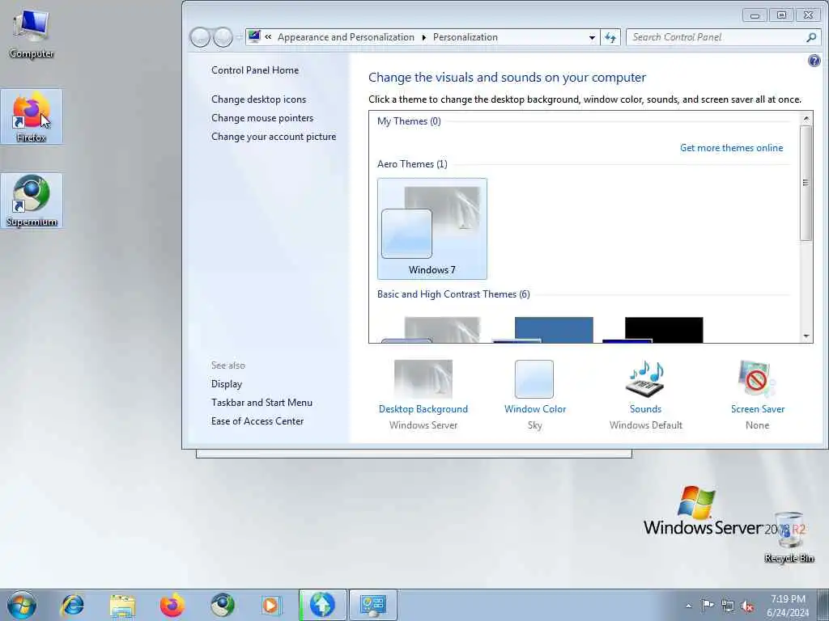The image size is (829, 621).
Task: Open Ease of Access Center link
Action: (257, 420)
